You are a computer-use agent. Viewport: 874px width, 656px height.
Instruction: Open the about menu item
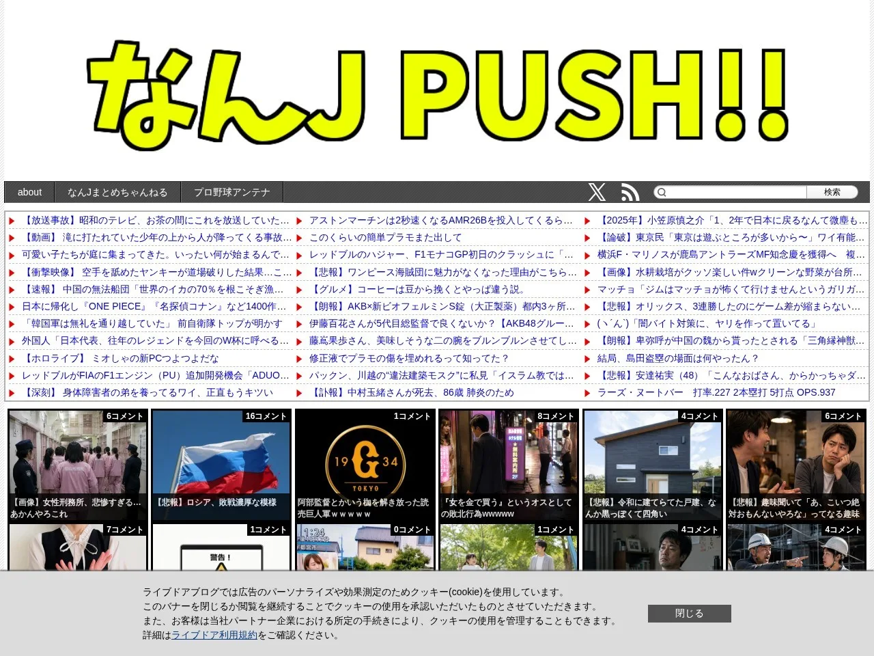[29, 192]
